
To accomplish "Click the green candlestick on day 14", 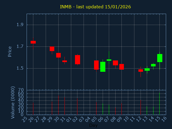I will 153,65.
